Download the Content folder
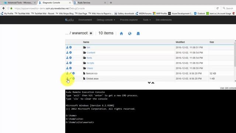The height and width of the screenshot is (133, 236). tap(67, 52)
